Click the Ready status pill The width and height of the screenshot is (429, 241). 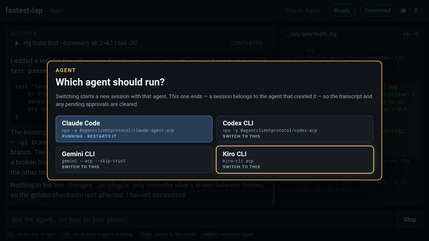342,11
